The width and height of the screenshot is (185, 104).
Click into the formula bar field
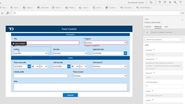click(x=96, y=13)
